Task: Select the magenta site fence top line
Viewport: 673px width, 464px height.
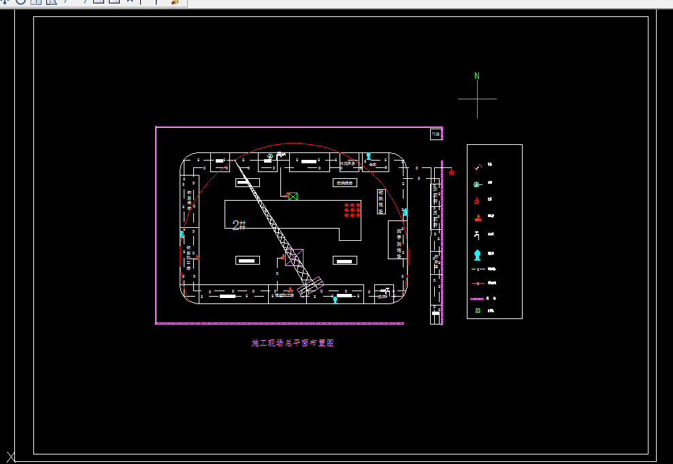Action: (299, 127)
